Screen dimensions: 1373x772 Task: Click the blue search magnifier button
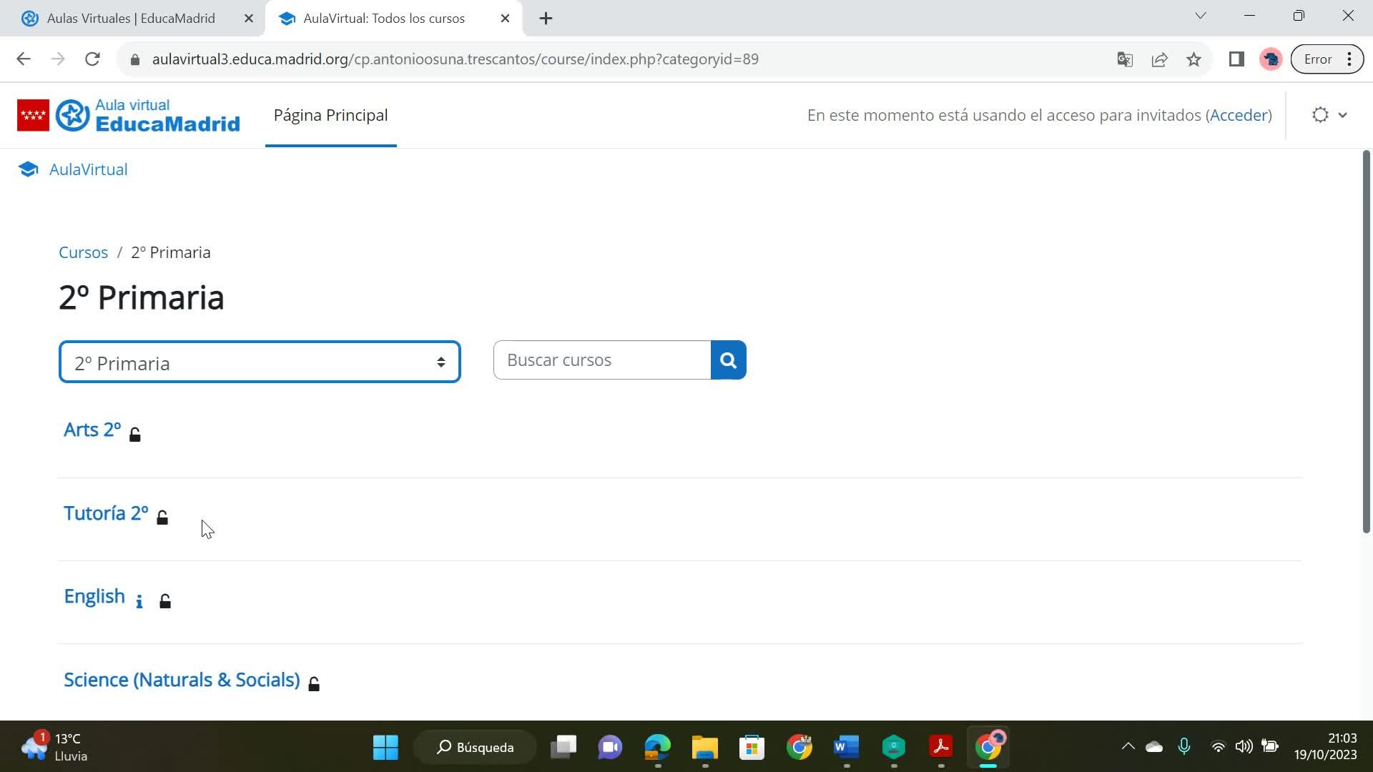(728, 360)
